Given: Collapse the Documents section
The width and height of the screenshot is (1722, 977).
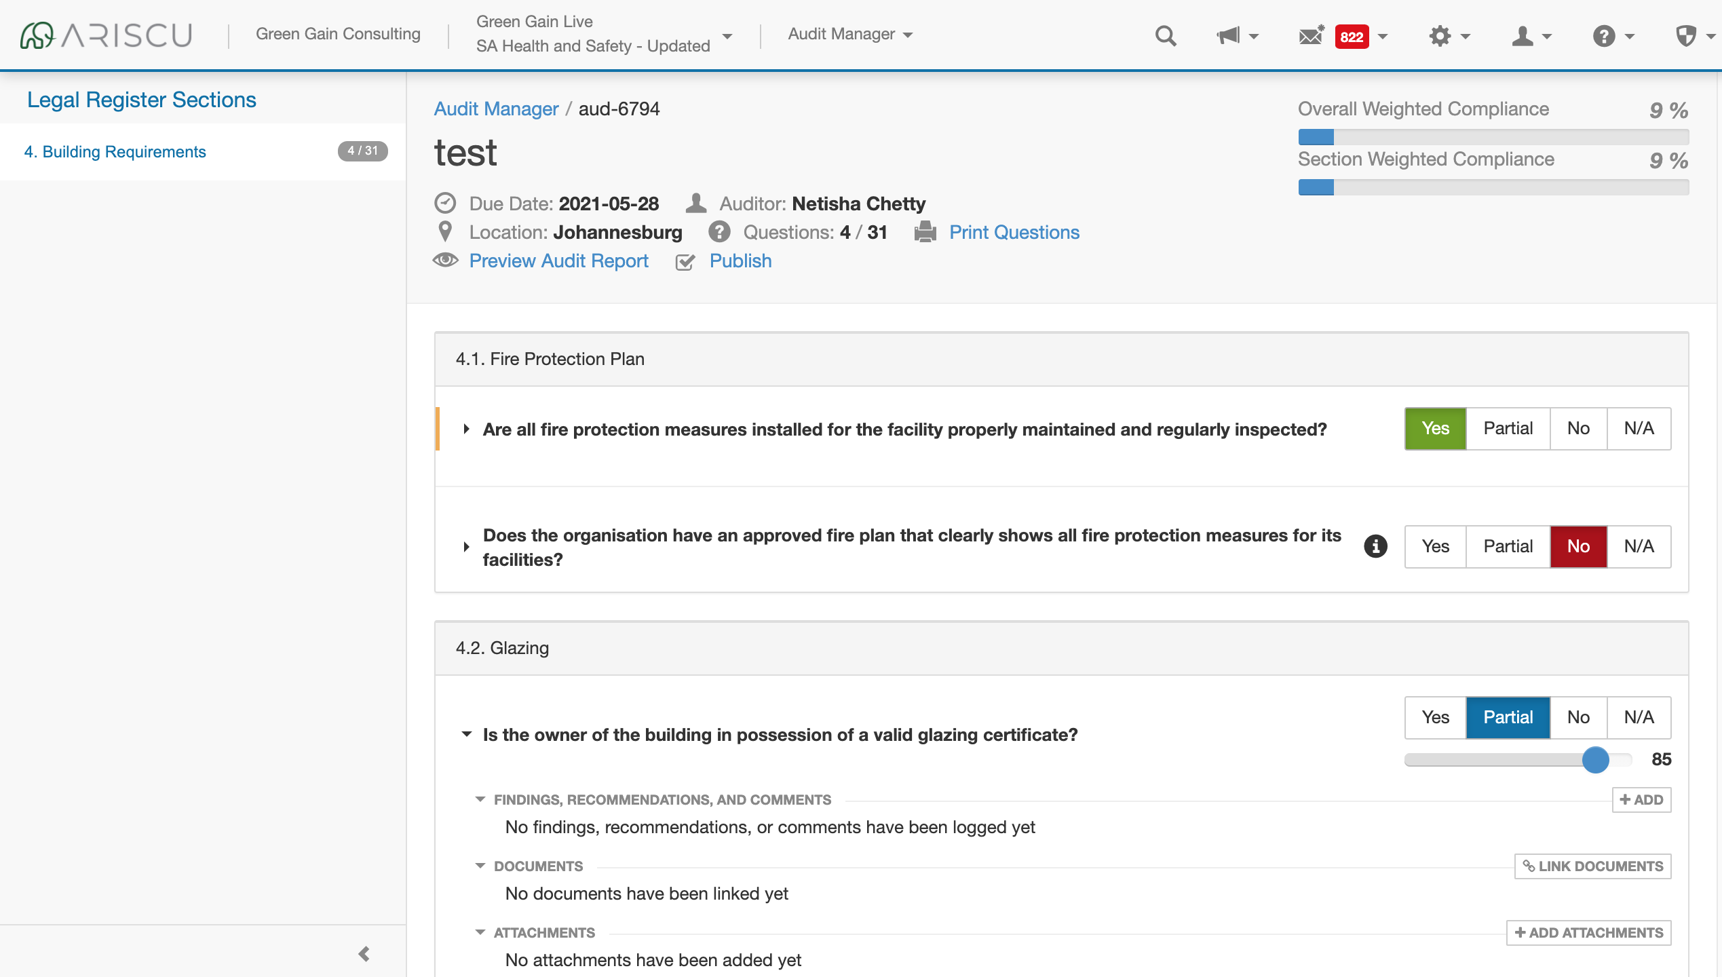Looking at the screenshot, I should (480, 866).
